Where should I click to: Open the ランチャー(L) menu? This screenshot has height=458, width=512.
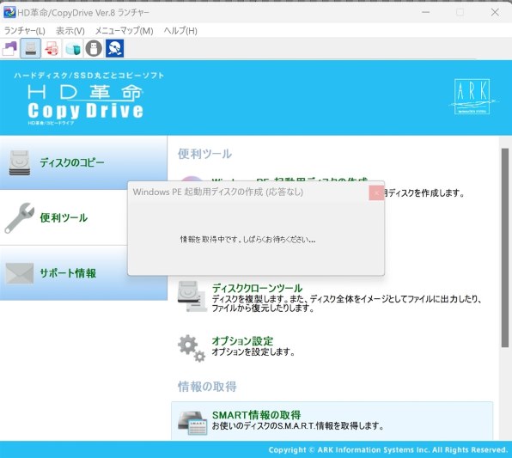click(25, 31)
